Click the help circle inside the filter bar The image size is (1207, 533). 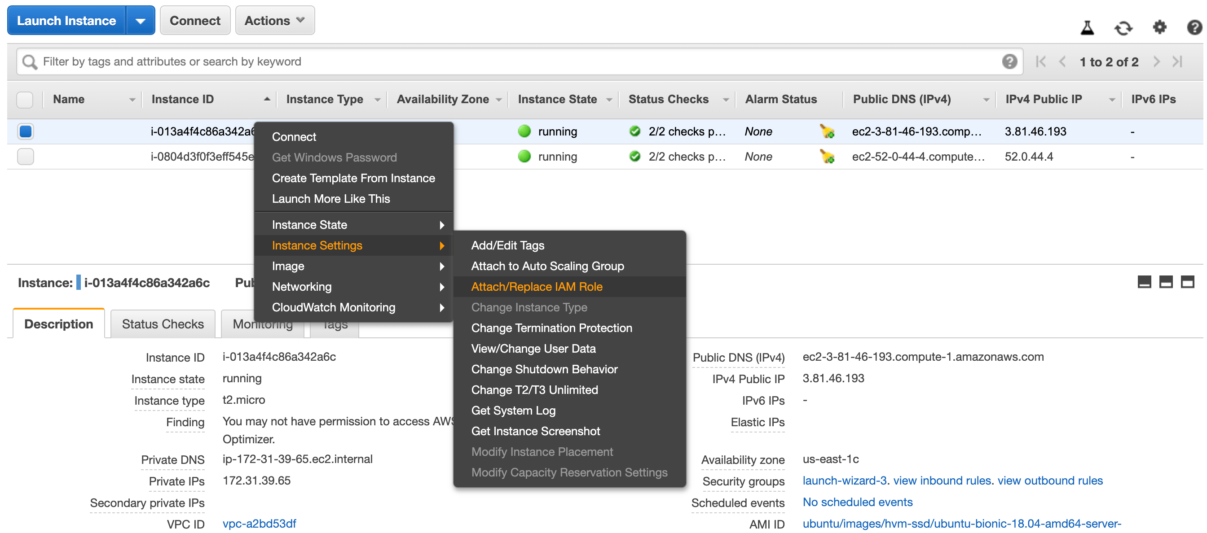[1011, 61]
